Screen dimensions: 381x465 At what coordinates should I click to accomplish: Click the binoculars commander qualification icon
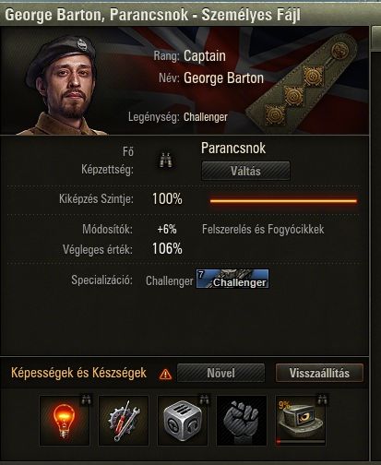pyautogui.click(x=166, y=161)
